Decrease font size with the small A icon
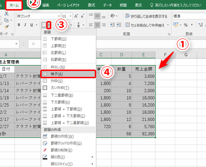 point(82,16)
